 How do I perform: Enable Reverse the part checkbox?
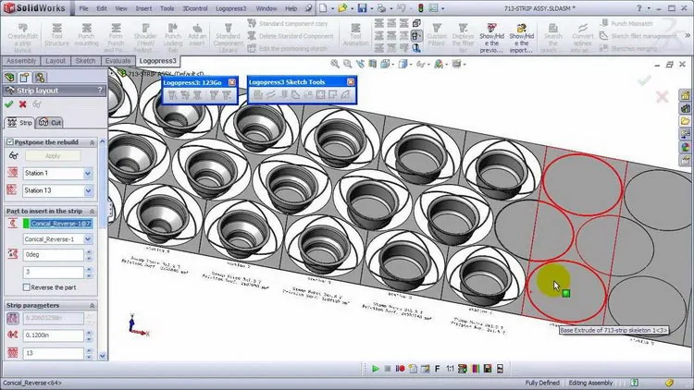[x=26, y=287]
